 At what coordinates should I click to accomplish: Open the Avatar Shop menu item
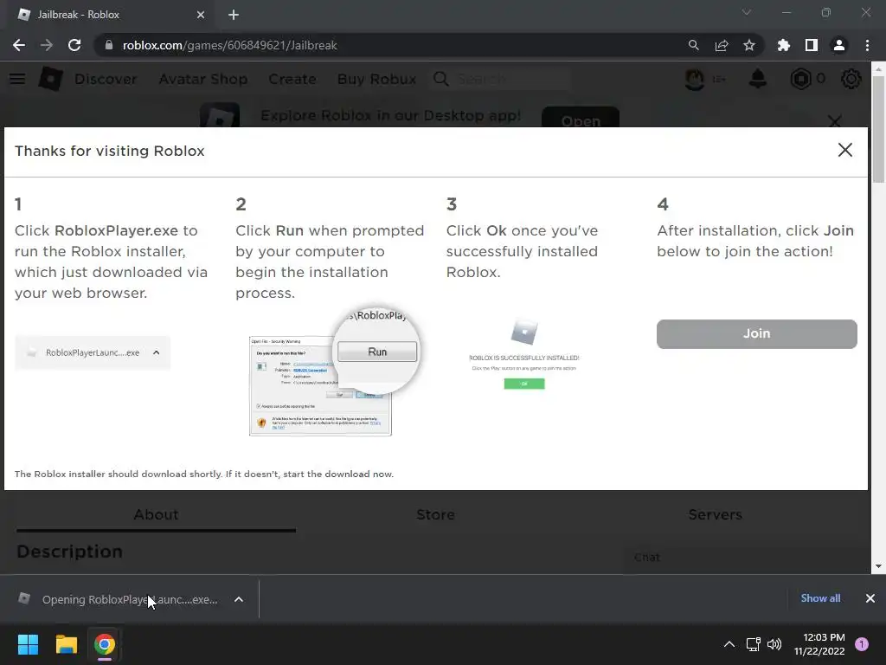tap(202, 79)
